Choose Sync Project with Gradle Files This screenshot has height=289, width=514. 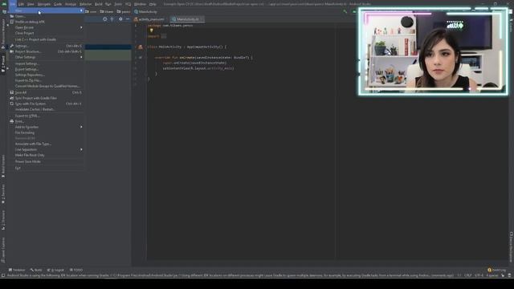47,98
